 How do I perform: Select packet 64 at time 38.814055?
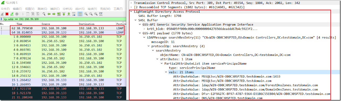(63, 32)
